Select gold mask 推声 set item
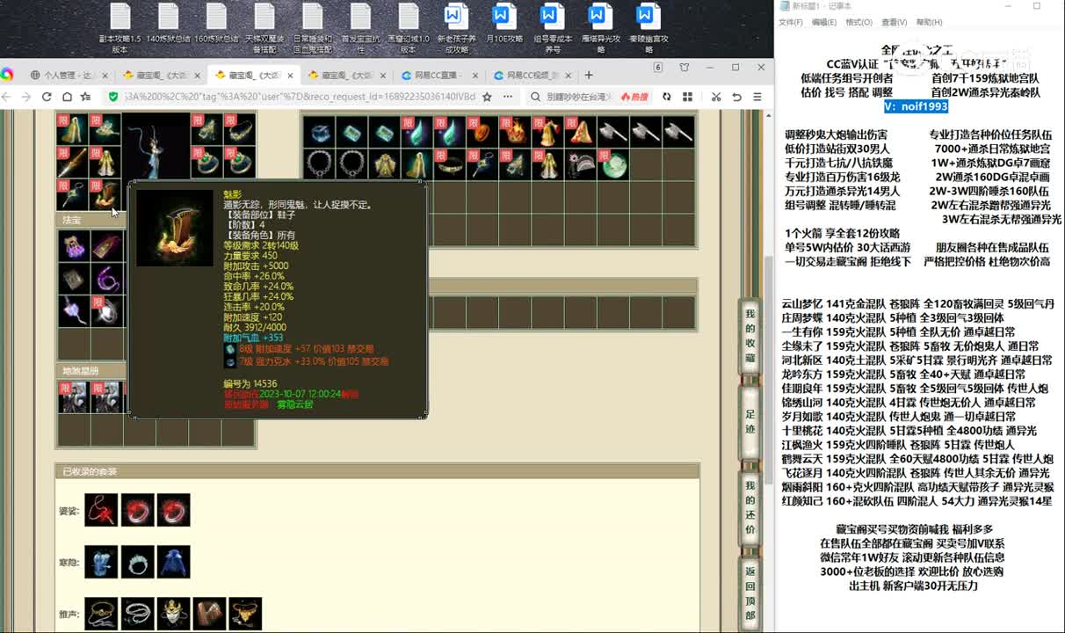This screenshot has height=633, width=1065. pyautogui.click(x=173, y=614)
